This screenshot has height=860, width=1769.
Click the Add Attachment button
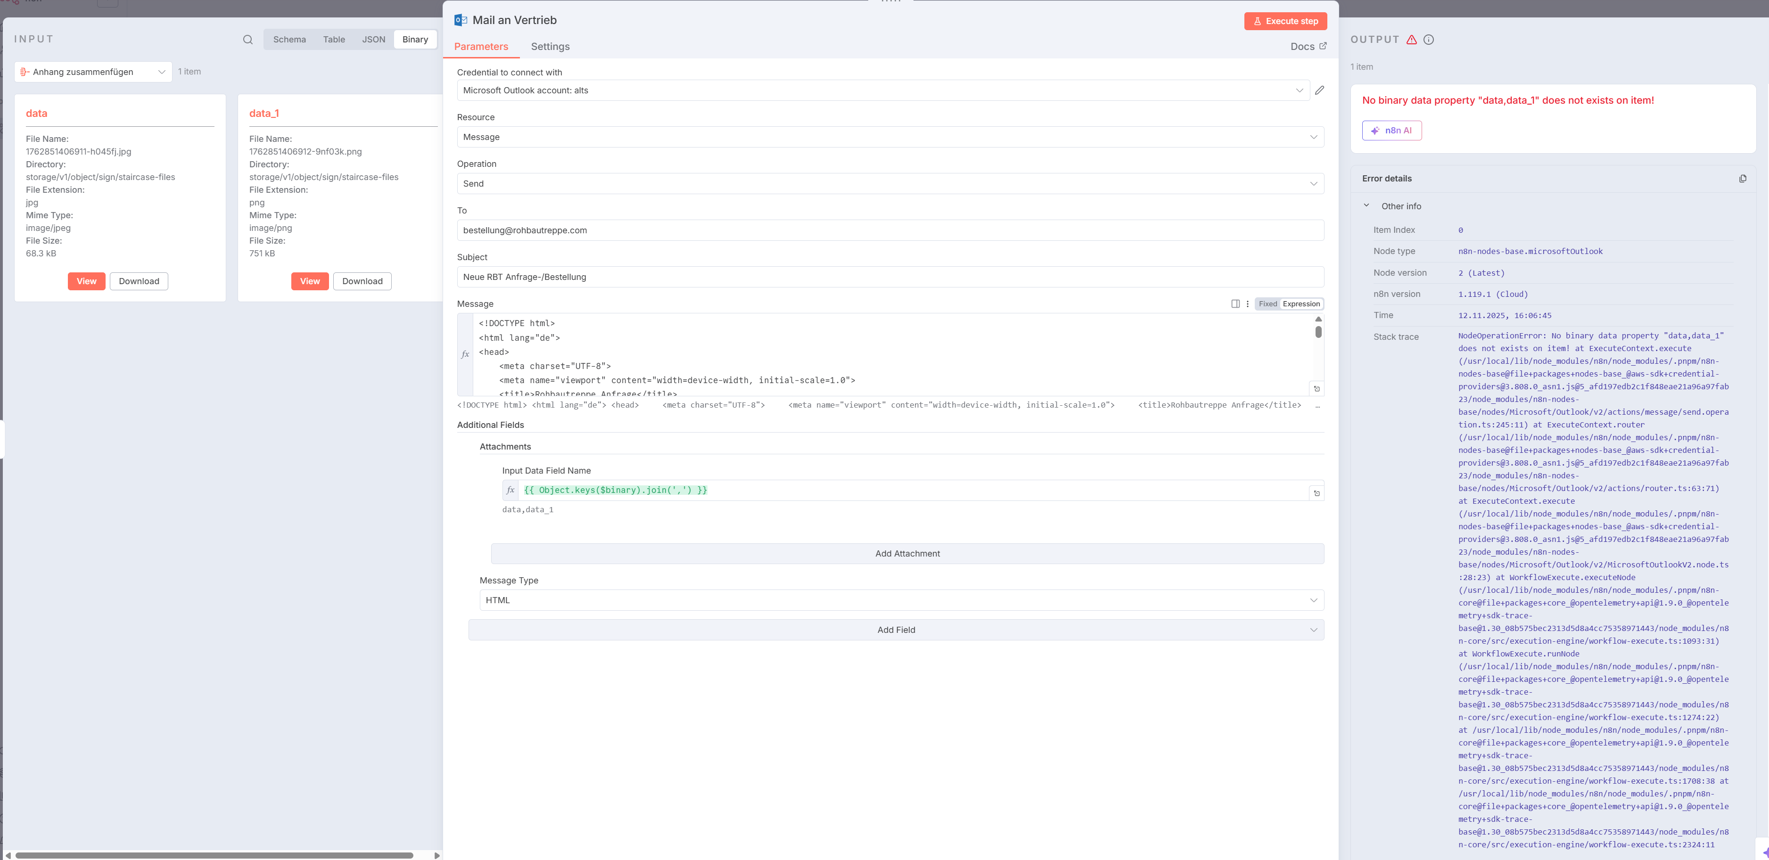[x=906, y=553]
